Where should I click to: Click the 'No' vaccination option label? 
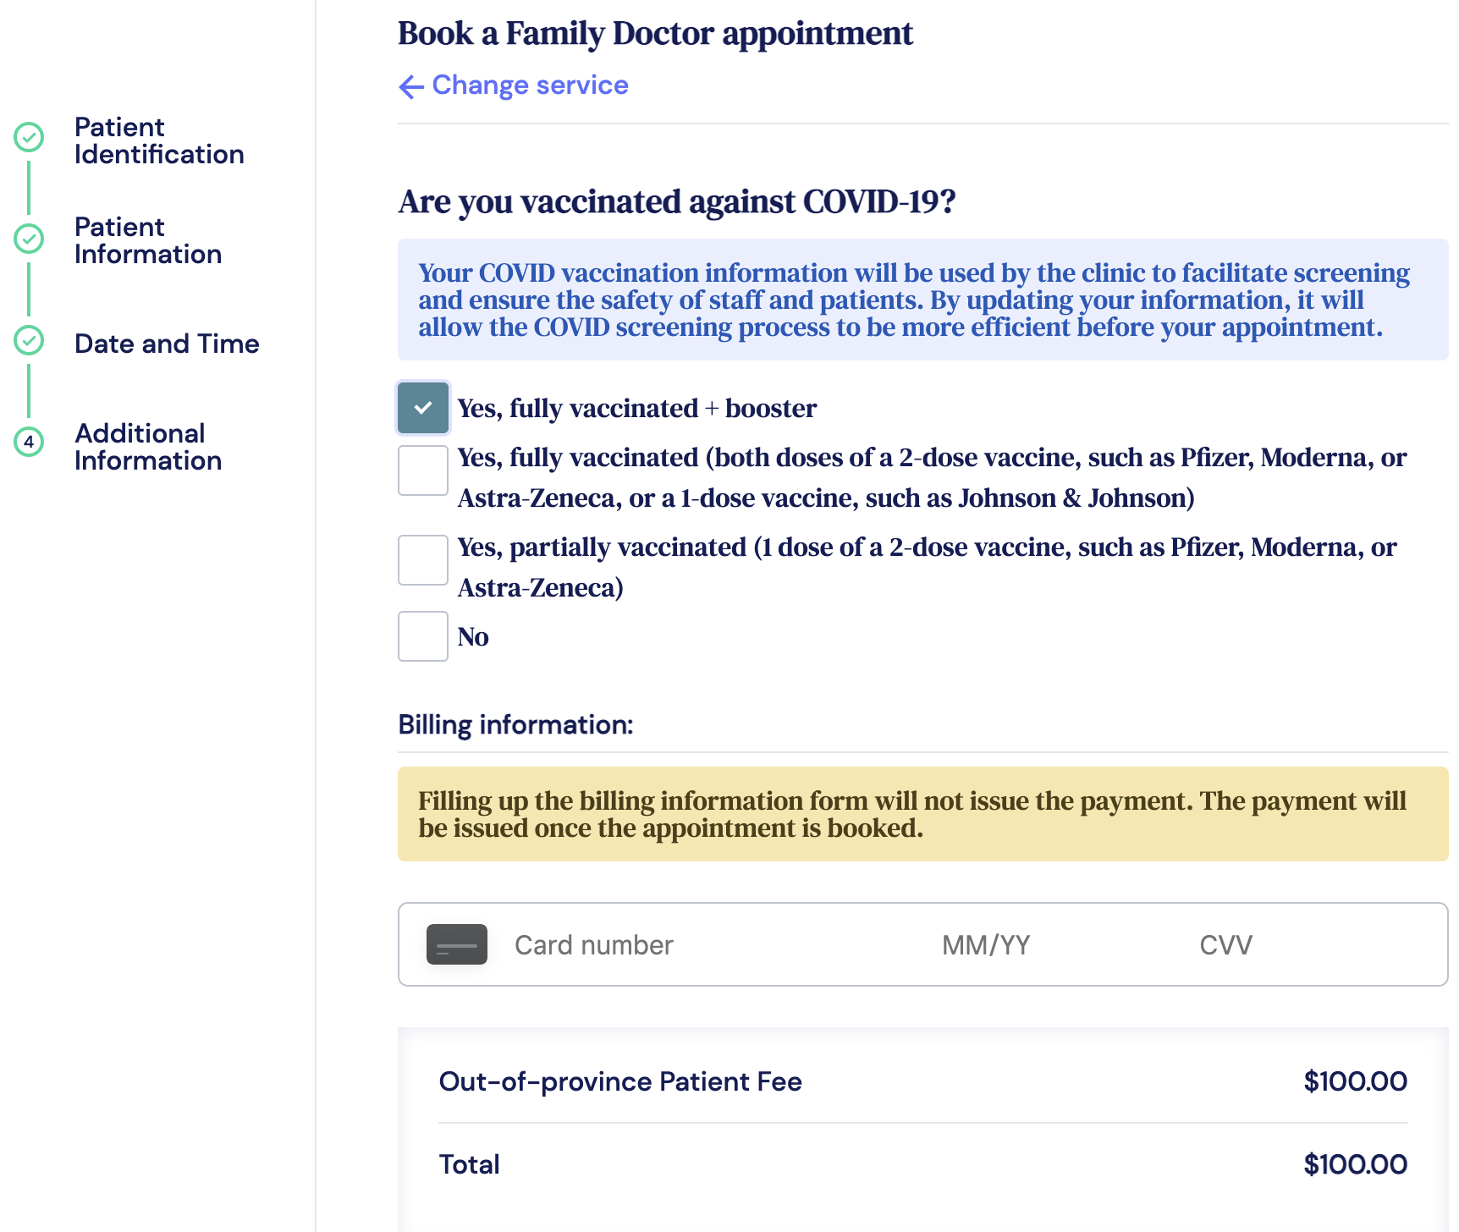[x=473, y=636]
